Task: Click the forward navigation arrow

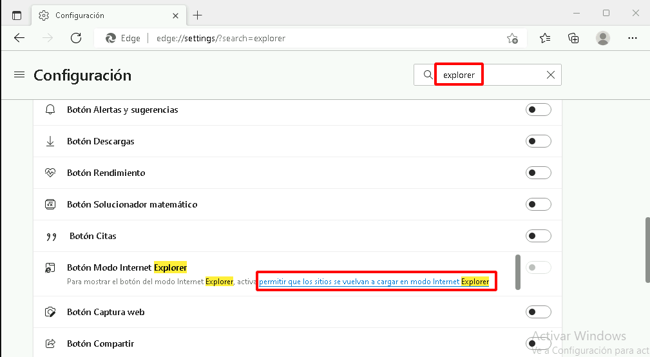Action: [48, 38]
